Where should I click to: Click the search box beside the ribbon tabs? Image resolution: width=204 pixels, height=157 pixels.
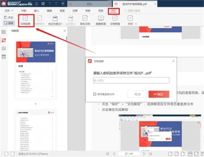pyautogui.click(x=133, y=11)
